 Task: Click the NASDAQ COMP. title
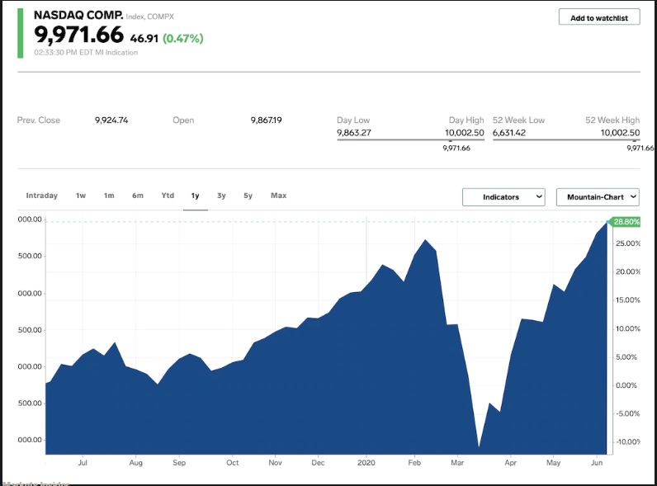pos(78,15)
